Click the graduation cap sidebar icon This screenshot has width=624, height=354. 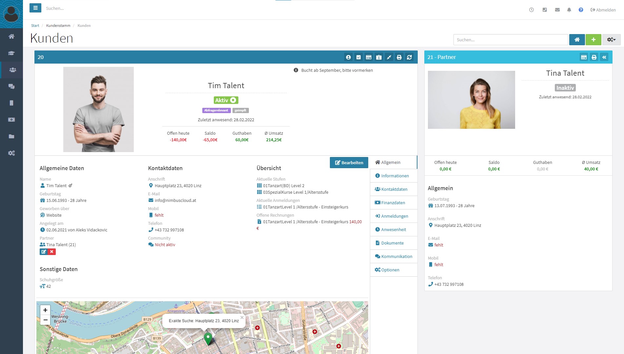tap(11, 53)
